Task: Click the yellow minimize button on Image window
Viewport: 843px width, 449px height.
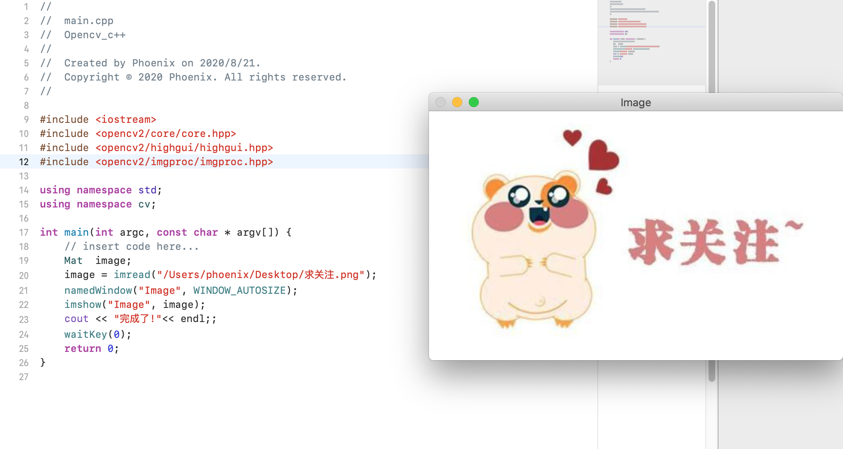Action: click(457, 102)
